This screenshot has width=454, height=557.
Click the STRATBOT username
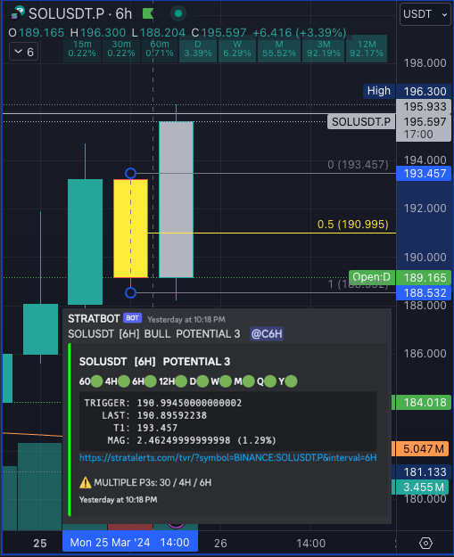click(94, 319)
